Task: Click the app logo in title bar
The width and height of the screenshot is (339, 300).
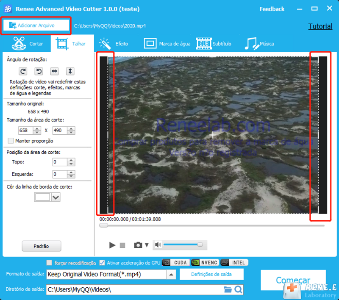Action: tap(8, 9)
